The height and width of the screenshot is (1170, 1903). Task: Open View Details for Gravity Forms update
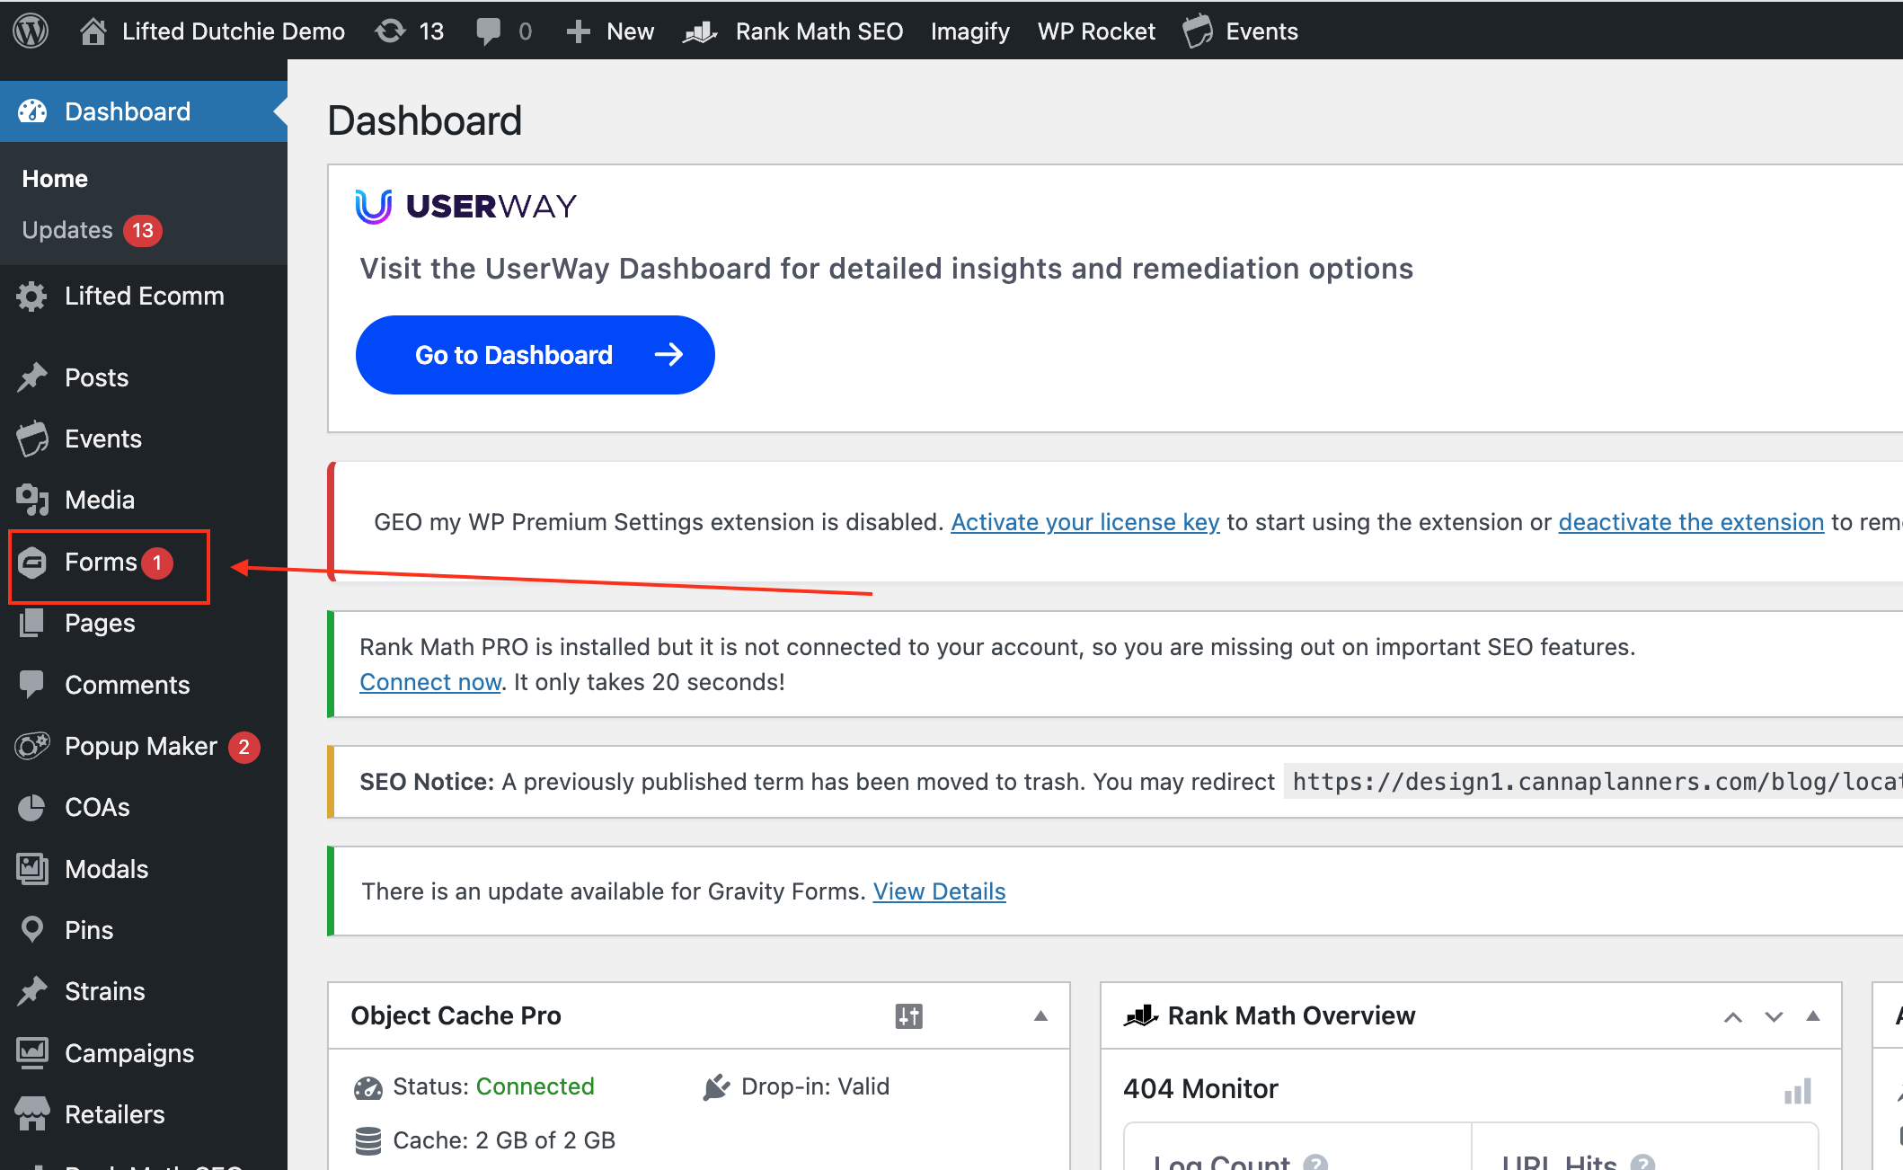[939, 891]
